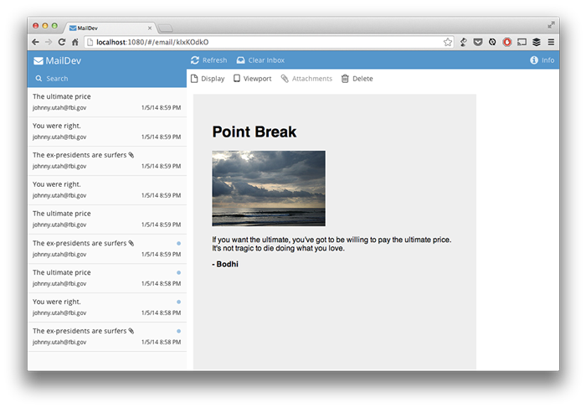Open the Display menu

208,79
